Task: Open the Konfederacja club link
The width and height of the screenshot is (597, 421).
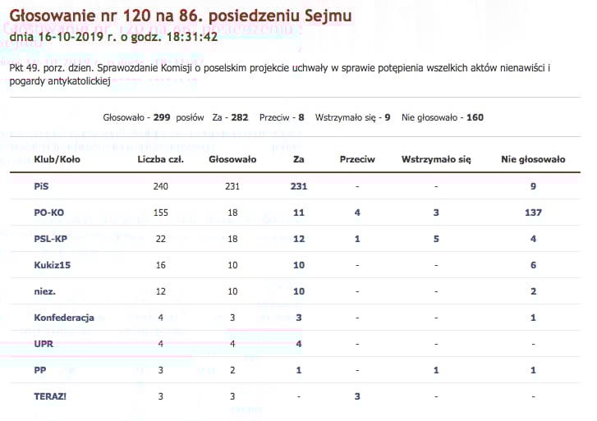Action: (x=63, y=318)
